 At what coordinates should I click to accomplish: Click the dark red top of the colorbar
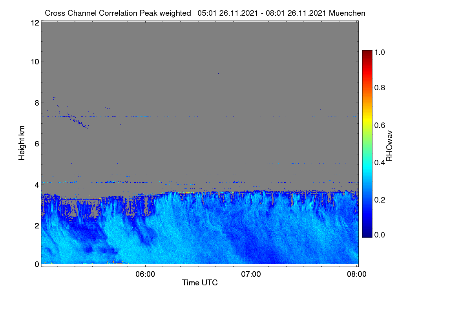[367, 53]
